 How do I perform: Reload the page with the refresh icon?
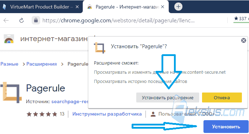[x=21, y=21]
